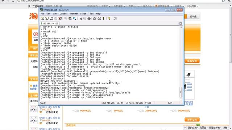Click the 'chmod -R 775 /u01/app/oracle' line
The height and width of the screenshot is (130, 232).
coord(76,95)
